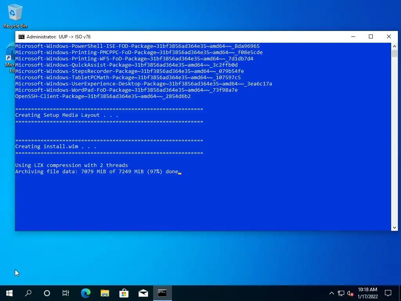The image size is (401, 301).
Task: Click the Printing-WFS-FoD-Package line
Action: pos(134,59)
